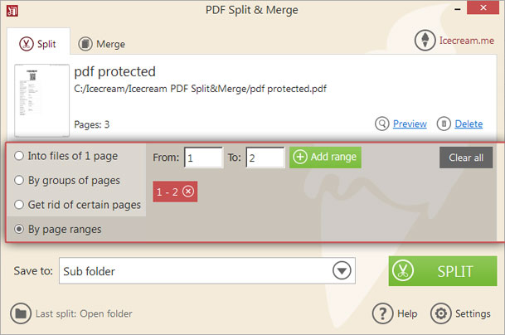Click the green SPLIT button
This screenshot has width=505, height=335.
point(442,271)
